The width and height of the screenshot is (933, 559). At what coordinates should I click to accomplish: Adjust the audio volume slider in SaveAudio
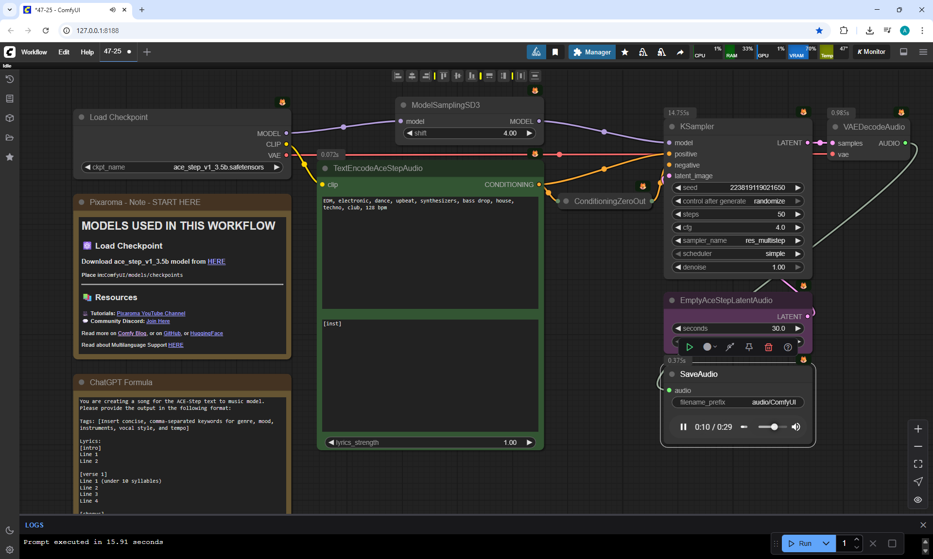tap(774, 427)
